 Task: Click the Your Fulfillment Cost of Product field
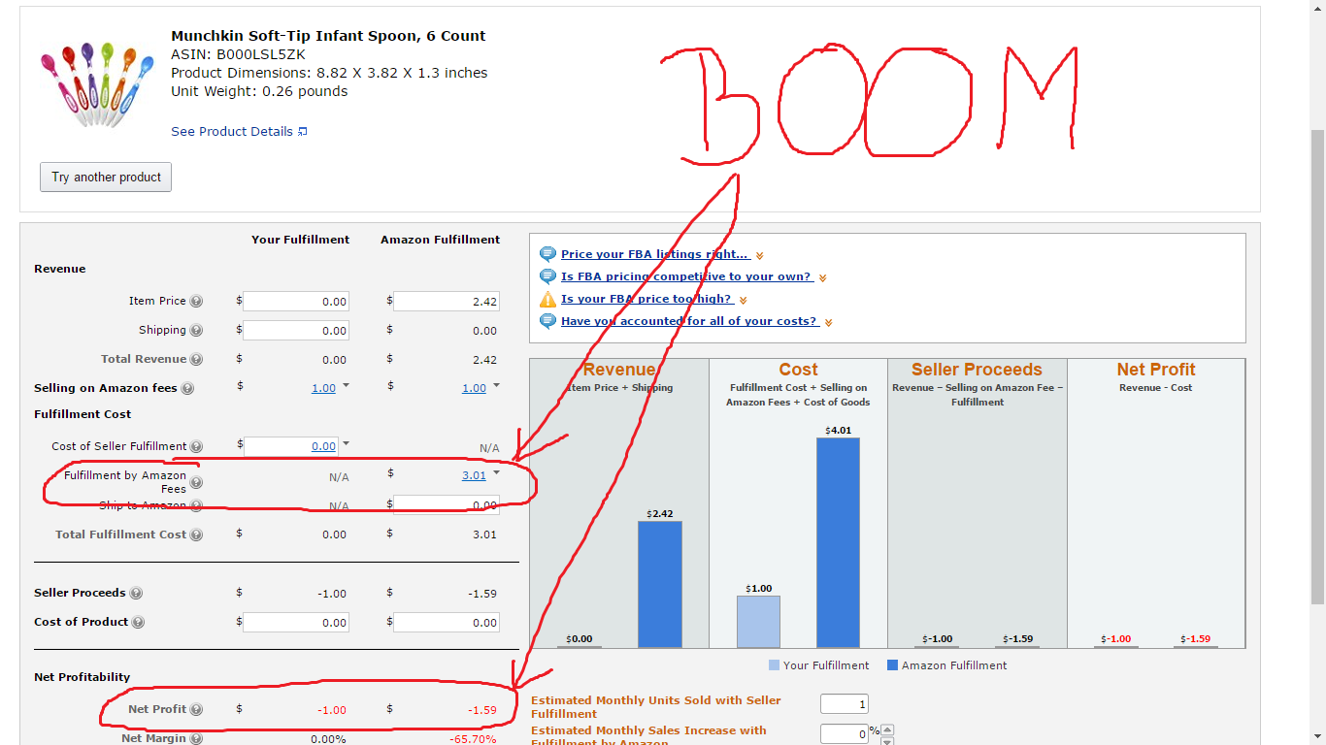click(296, 623)
